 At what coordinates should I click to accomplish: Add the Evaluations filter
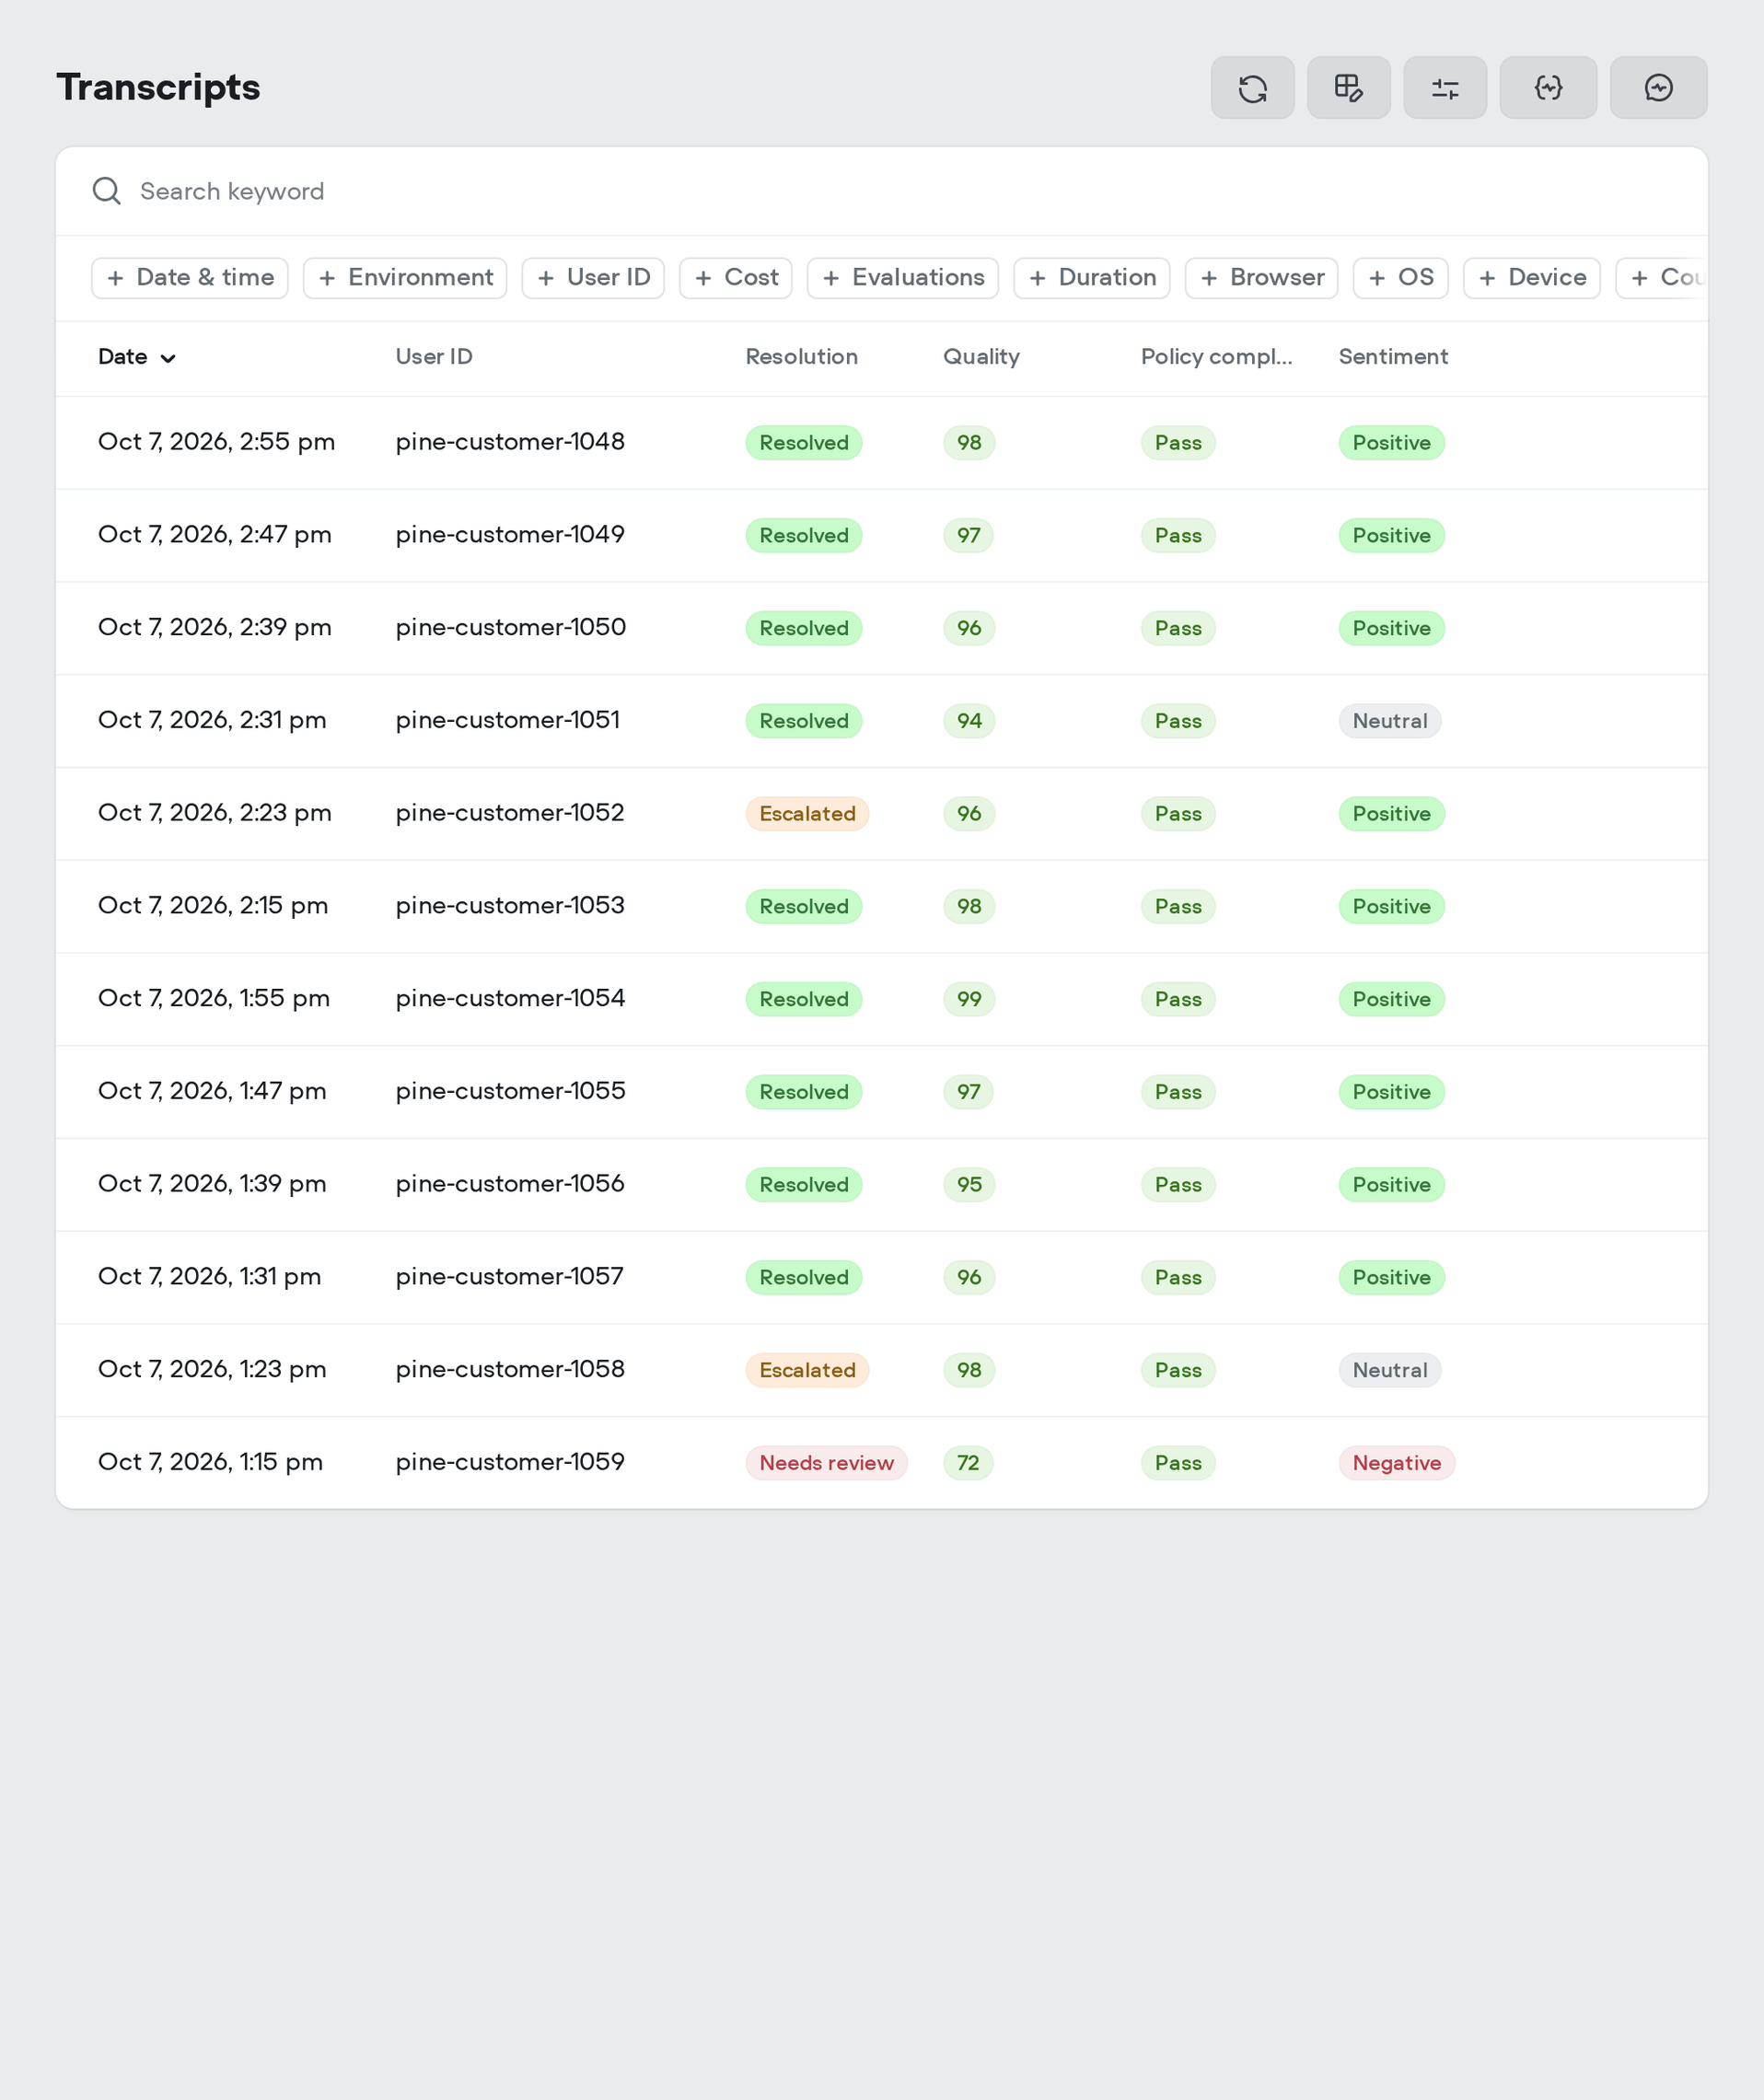(903, 278)
